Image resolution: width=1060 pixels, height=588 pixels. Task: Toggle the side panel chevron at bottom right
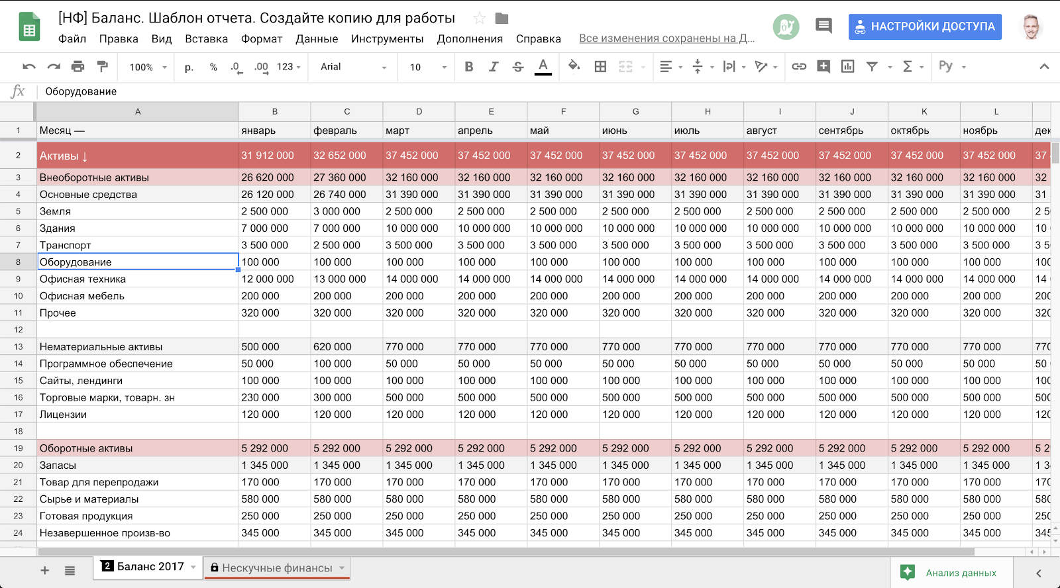coord(1039,573)
